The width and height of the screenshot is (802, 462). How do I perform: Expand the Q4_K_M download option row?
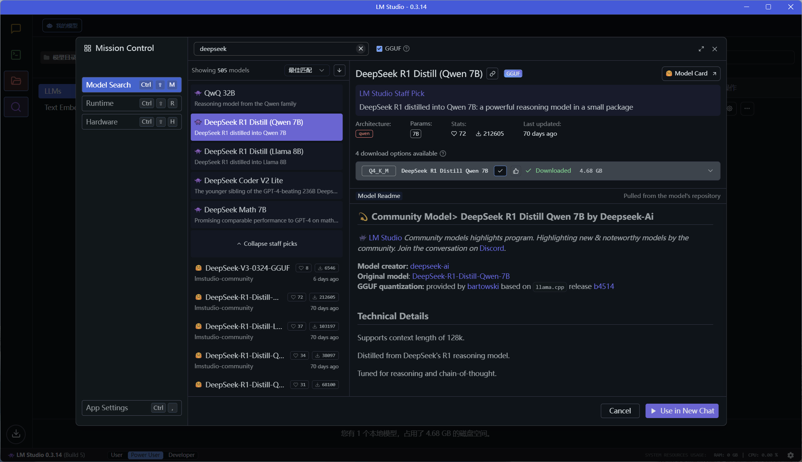coord(710,171)
